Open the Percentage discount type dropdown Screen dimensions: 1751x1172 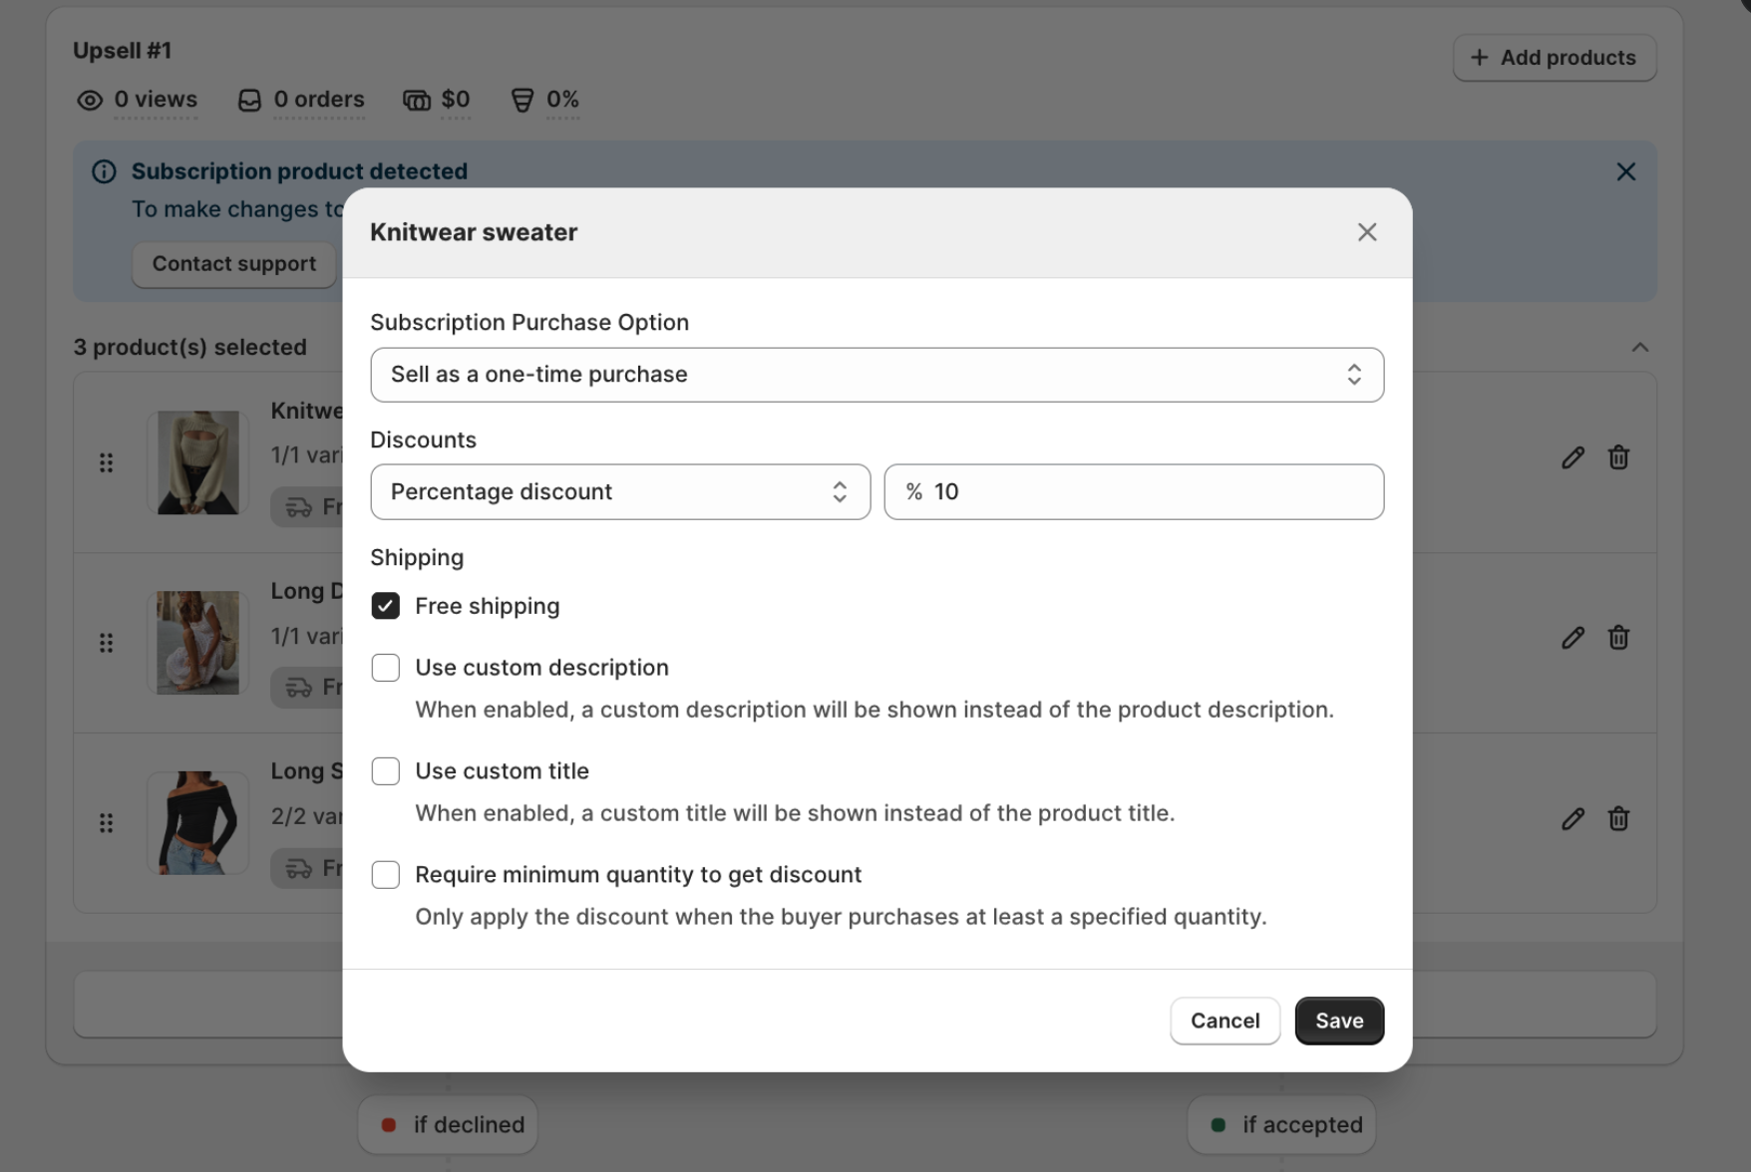pos(620,491)
